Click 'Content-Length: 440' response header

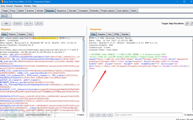click(101, 45)
